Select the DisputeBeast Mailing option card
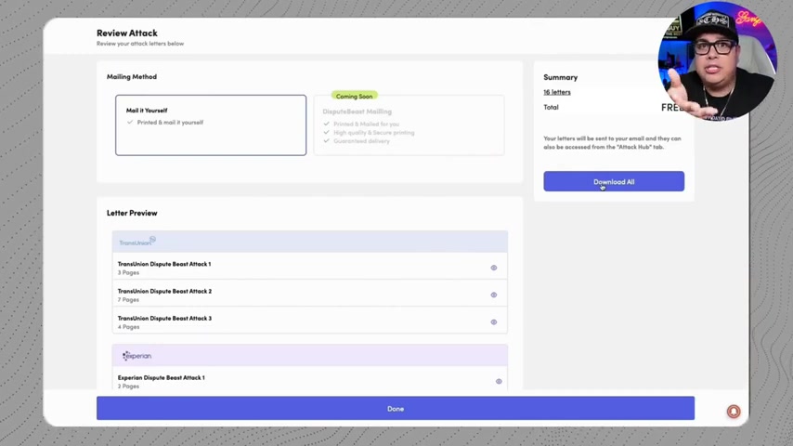 click(409, 125)
